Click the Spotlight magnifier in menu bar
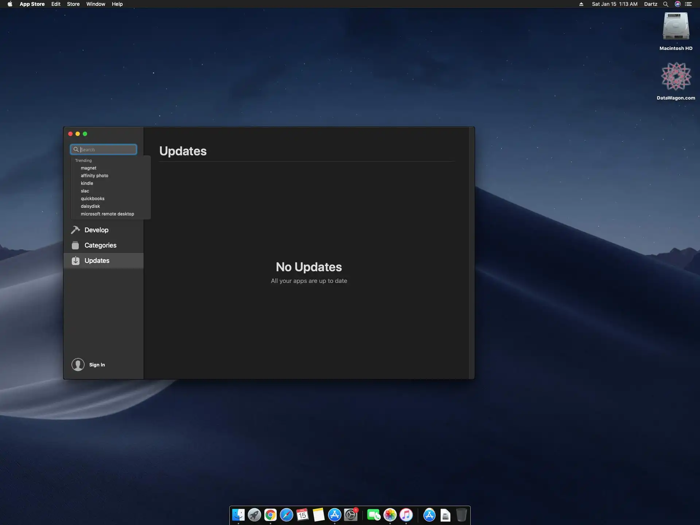 coord(665,4)
